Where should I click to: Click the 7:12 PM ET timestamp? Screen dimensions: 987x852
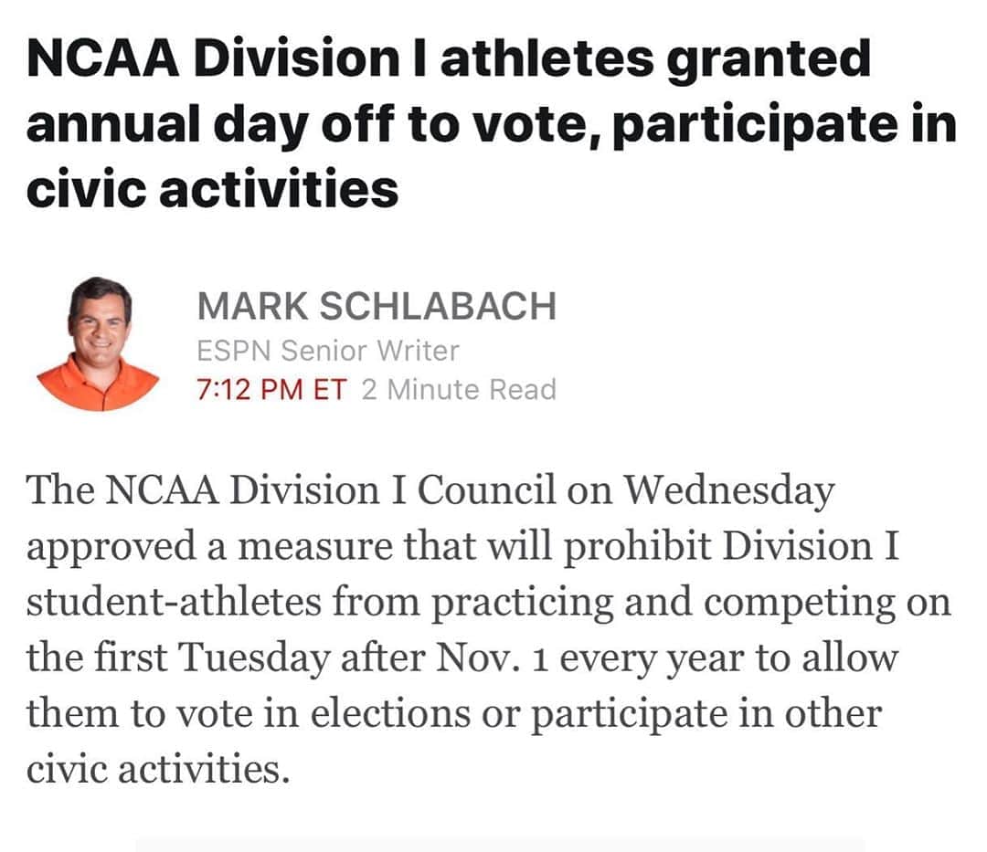271,389
